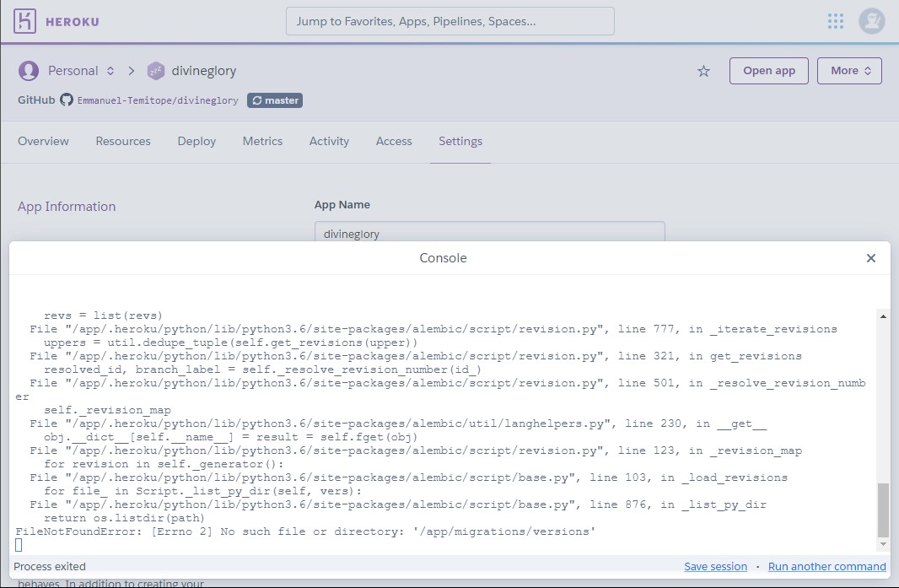This screenshot has width=899, height=588.
Task: Open the More actions dropdown
Action: pos(849,71)
